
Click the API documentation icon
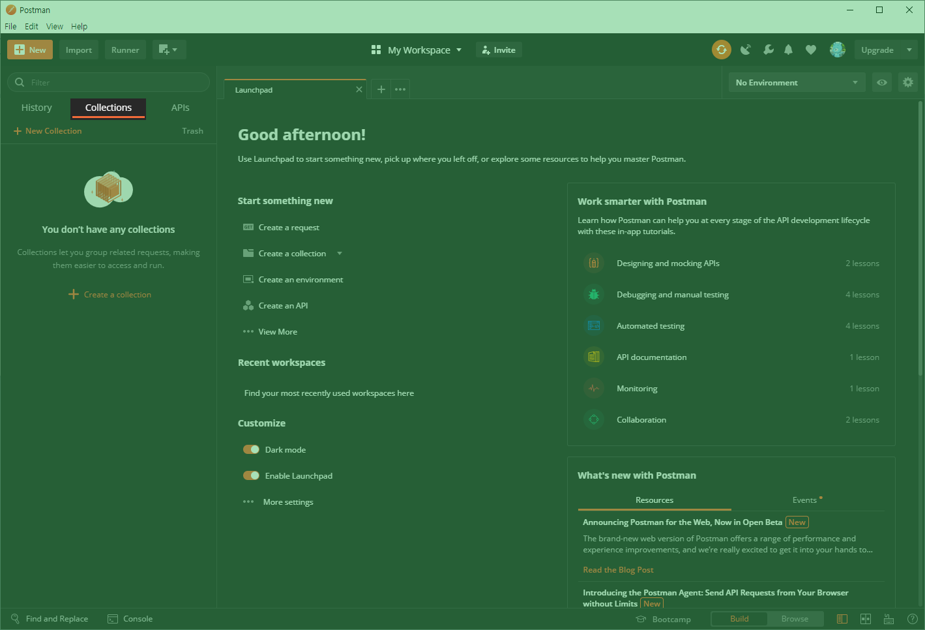click(594, 357)
